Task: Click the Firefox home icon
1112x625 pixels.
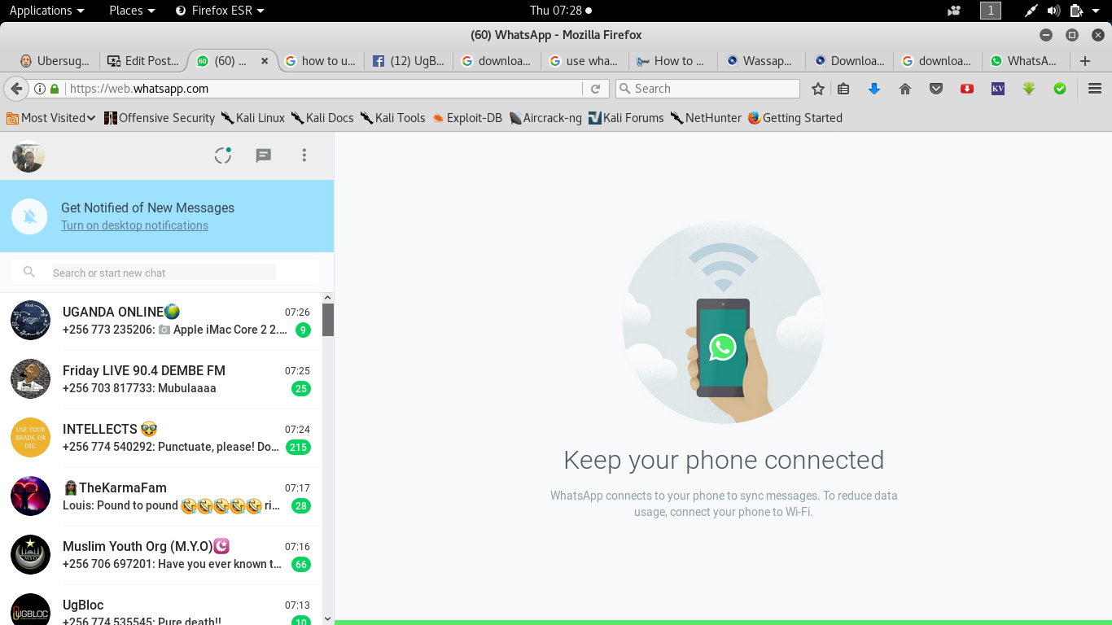Action: 904,89
